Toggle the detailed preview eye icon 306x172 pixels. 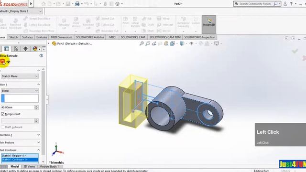(x=8, y=62)
